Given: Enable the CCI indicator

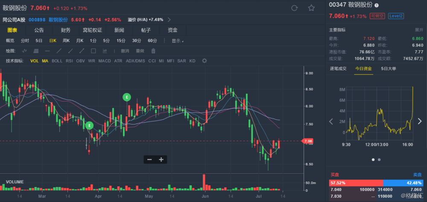Looking at the screenshot, I should pyautogui.click(x=152, y=61).
